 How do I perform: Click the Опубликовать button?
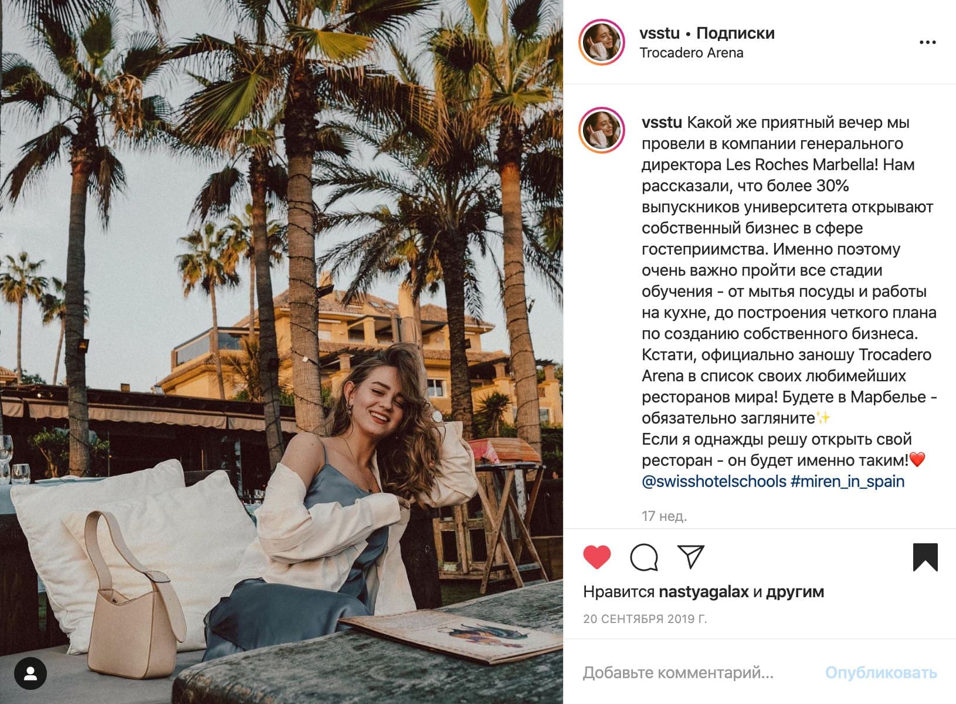881,673
